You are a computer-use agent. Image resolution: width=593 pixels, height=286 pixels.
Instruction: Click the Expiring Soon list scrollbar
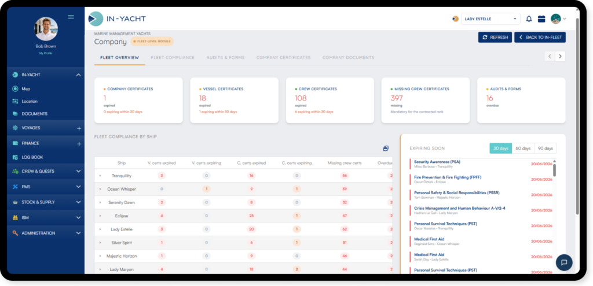pos(554,170)
